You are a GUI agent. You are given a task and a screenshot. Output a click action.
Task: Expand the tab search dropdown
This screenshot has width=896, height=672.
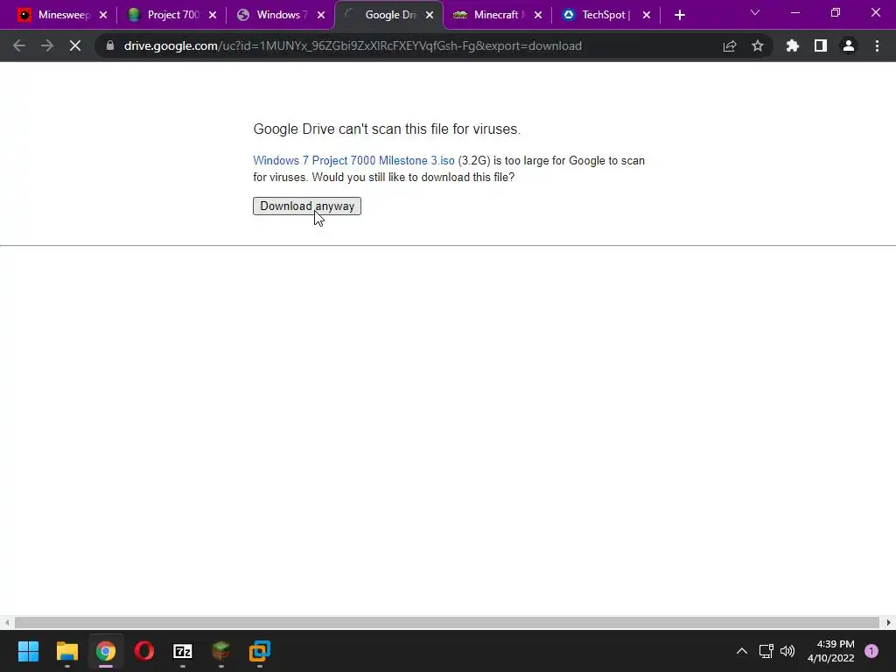pyautogui.click(x=755, y=12)
